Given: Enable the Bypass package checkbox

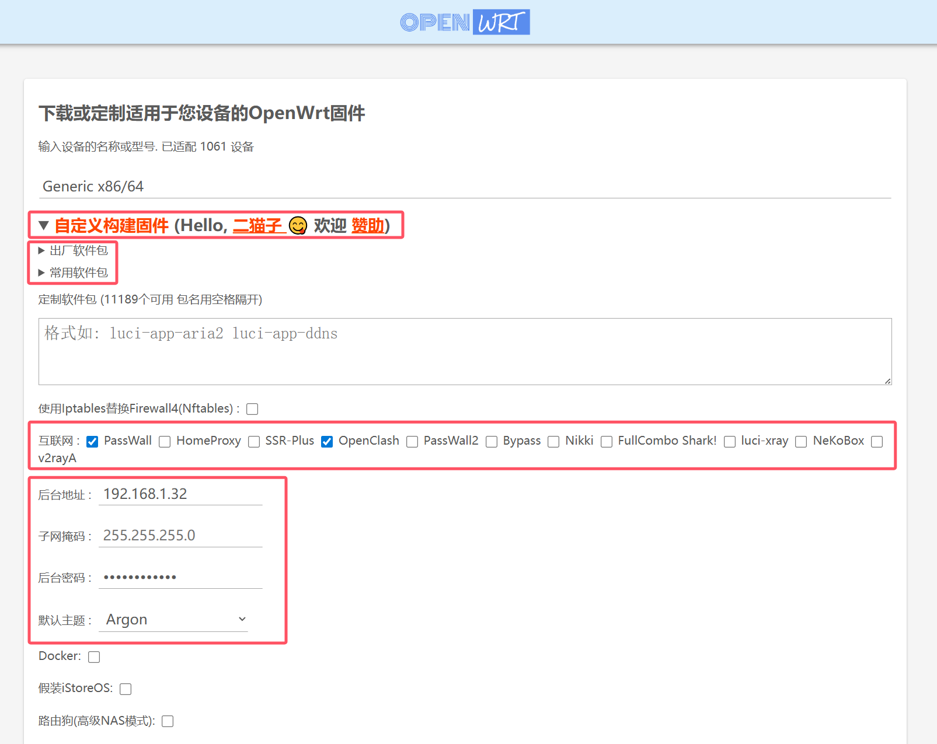Looking at the screenshot, I should [x=491, y=442].
